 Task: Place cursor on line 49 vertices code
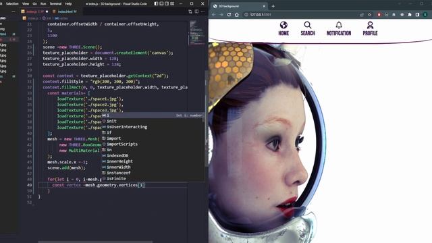click(99, 185)
